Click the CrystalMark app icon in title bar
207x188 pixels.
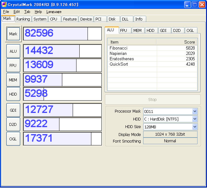[x=4, y=4]
